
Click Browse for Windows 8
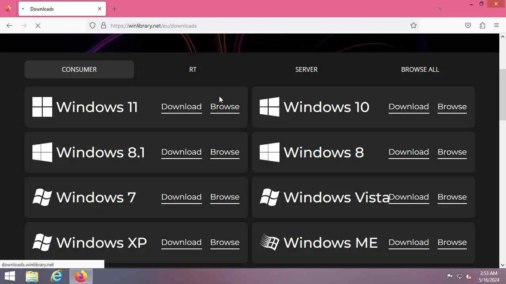point(452,152)
